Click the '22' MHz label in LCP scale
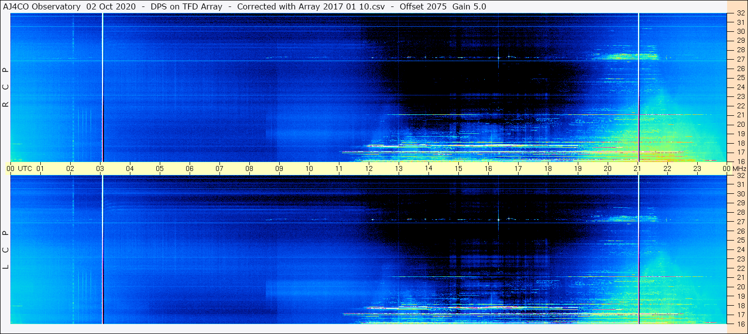This screenshot has height=334, width=748. click(740, 268)
